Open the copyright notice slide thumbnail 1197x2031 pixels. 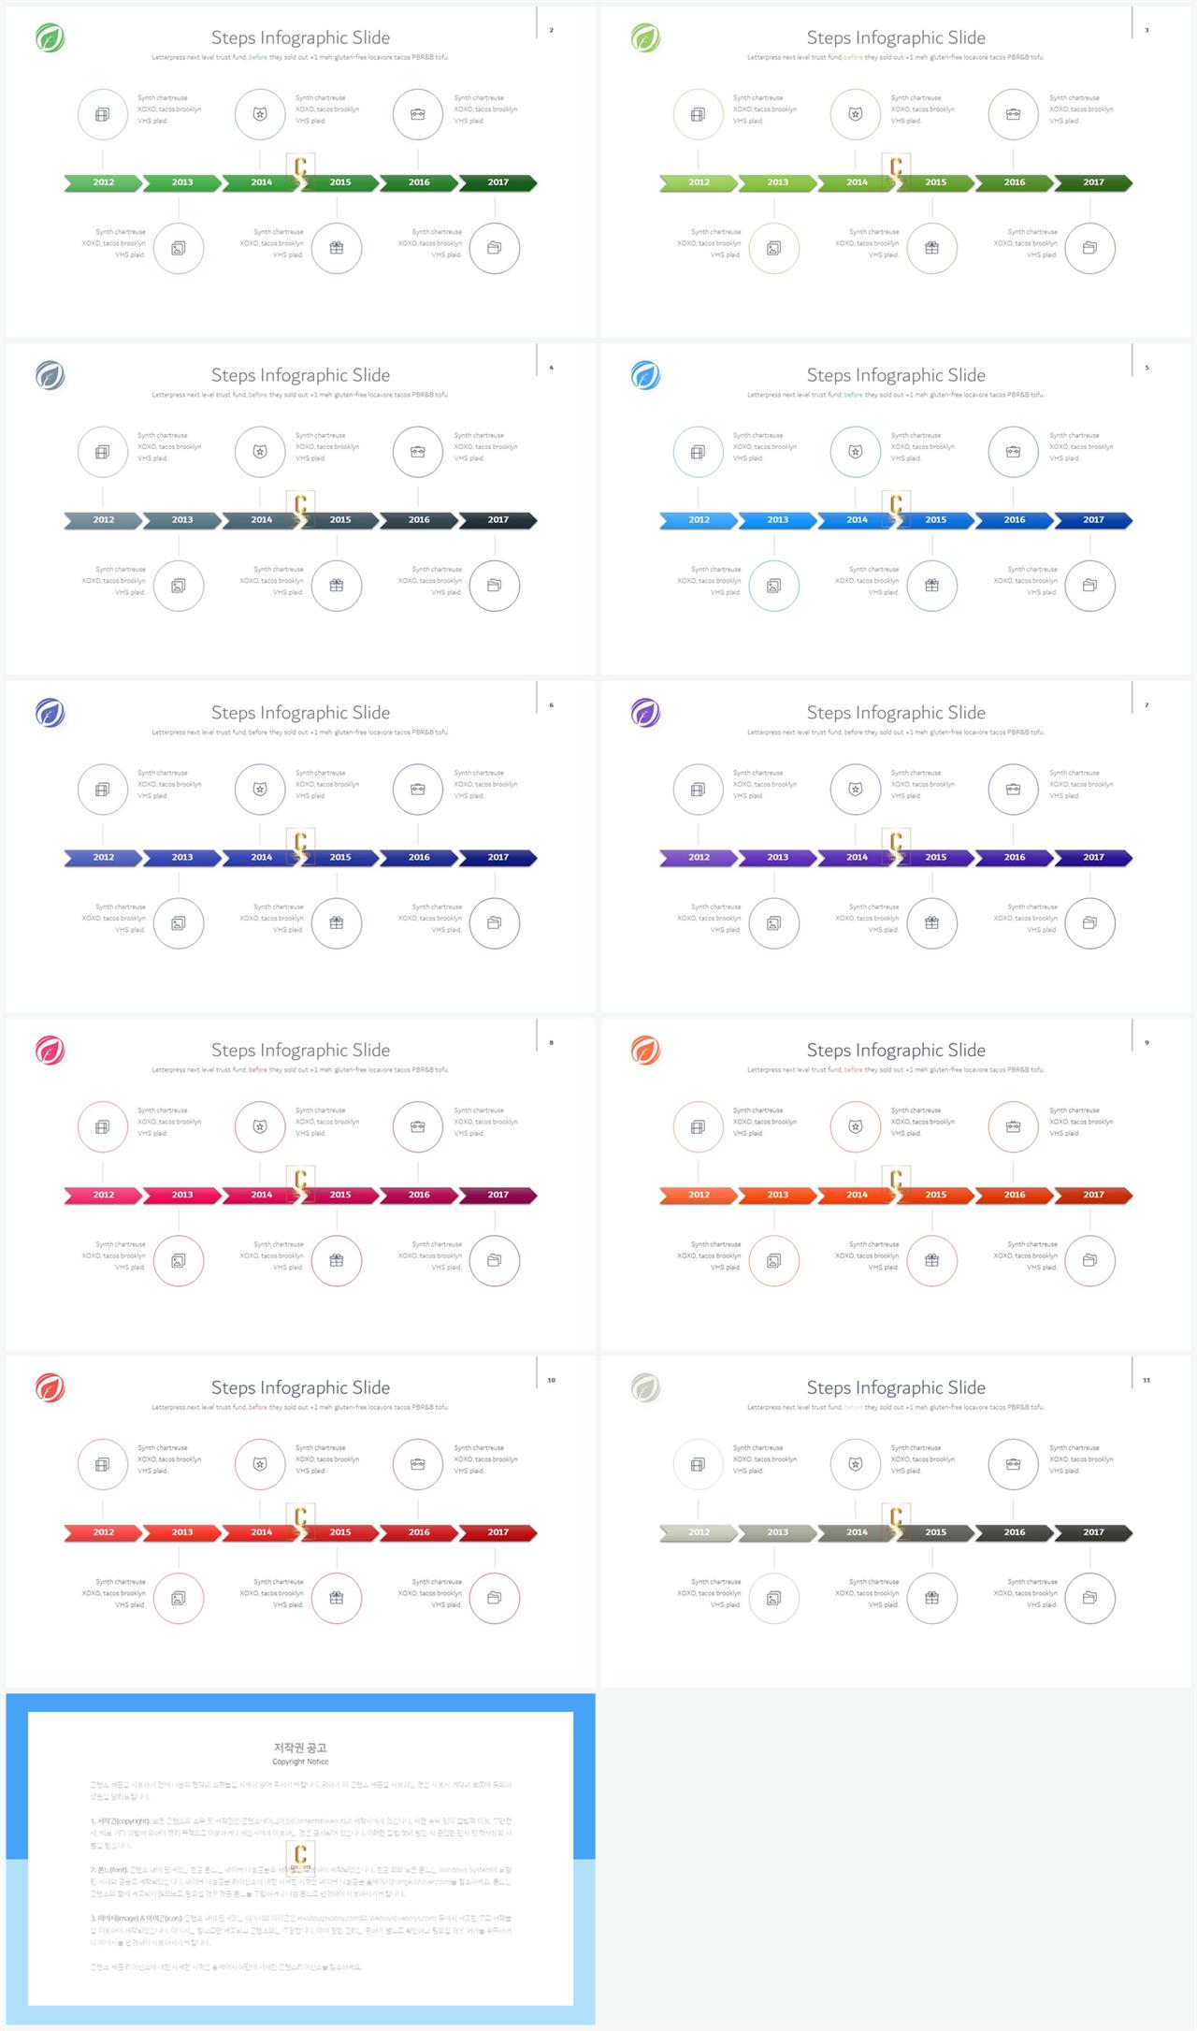[x=300, y=1859]
